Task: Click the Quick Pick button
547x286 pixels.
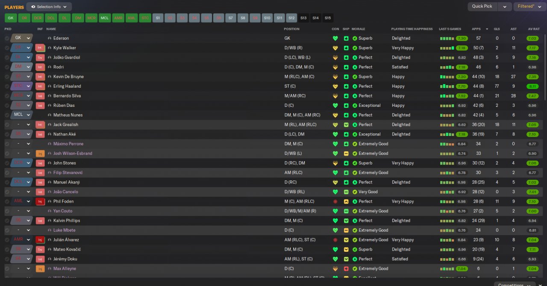Action: [482, 6]
